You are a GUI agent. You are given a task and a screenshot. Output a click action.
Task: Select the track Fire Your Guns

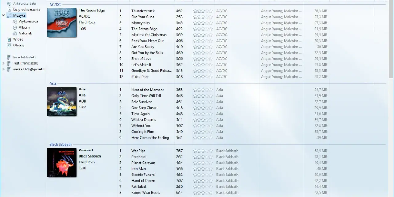coord(143,17)
